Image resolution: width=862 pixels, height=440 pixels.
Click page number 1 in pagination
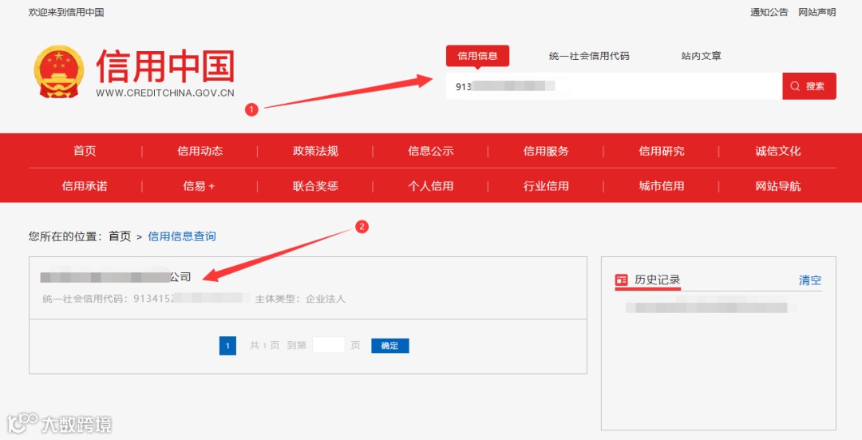pos(227,346)
